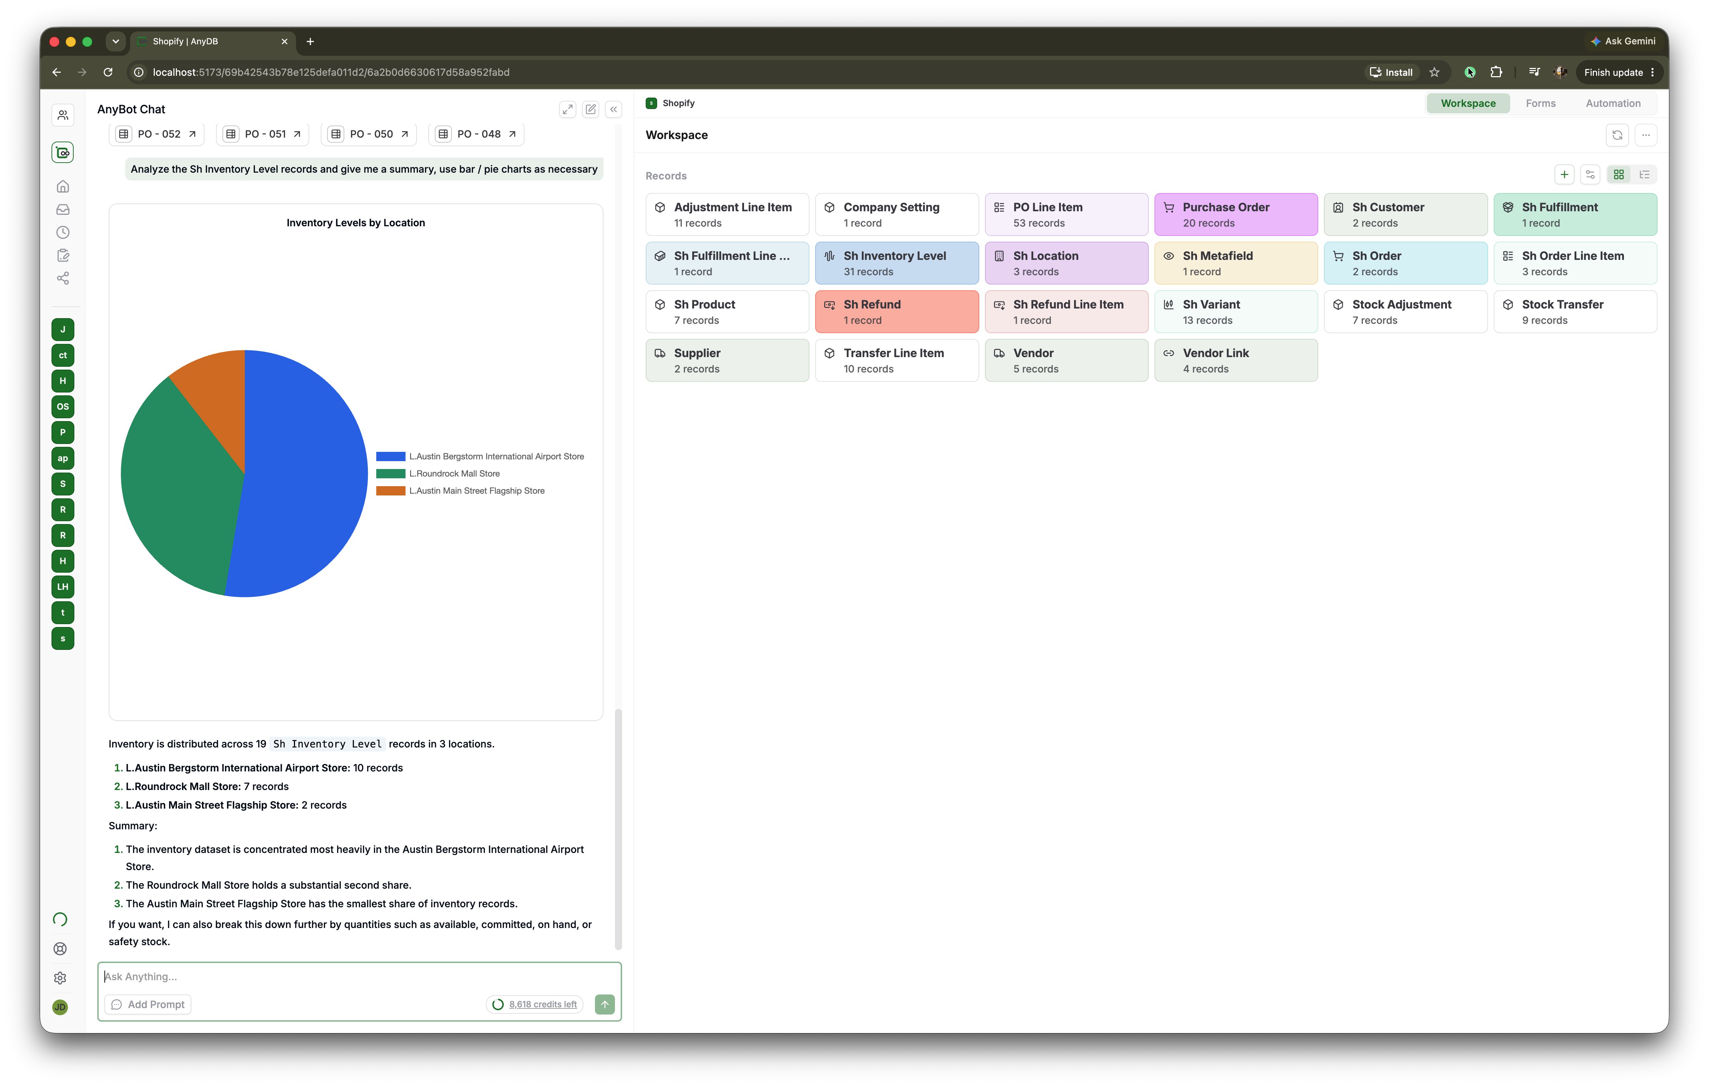Open the Stock Transfer records card
The image size is (1709, 1086).
click(1575, 312)
